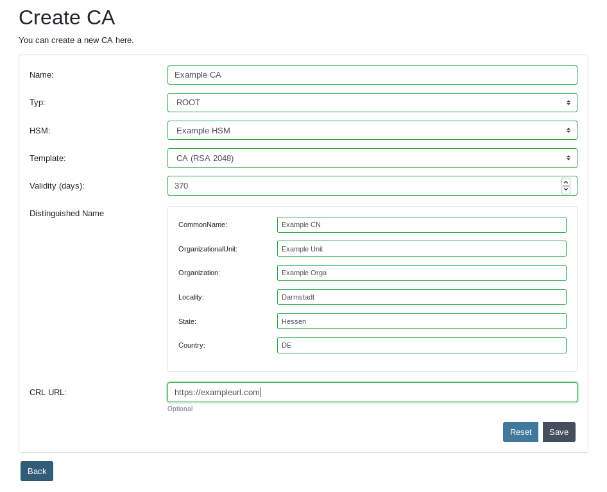The image size is (607, 492).
Task: Click the Organization field showing Example Orga
Action: point(422,273)
